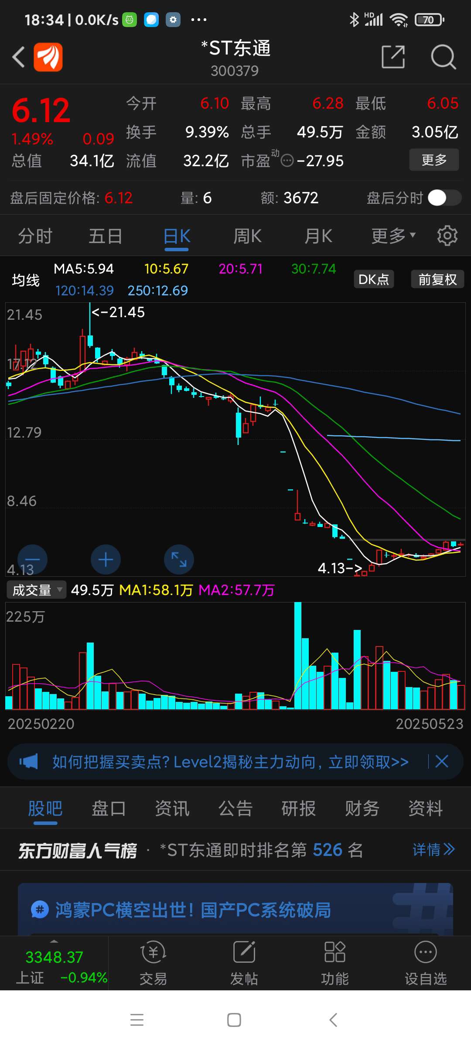Open the 资讯 news tab
The image size is (471, 1047).
[x=172, y=808]
